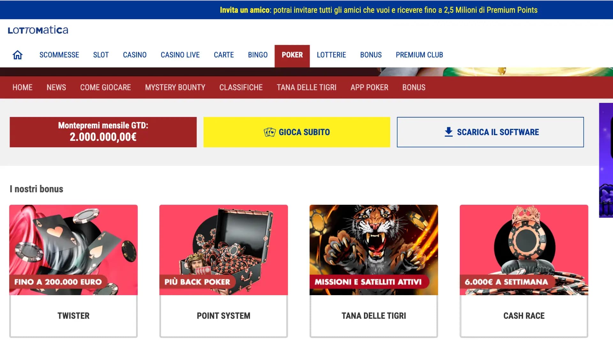Open CLASSIFICHE in poker submenu
This screenshot has width=613, height=345.
[241, 88]
